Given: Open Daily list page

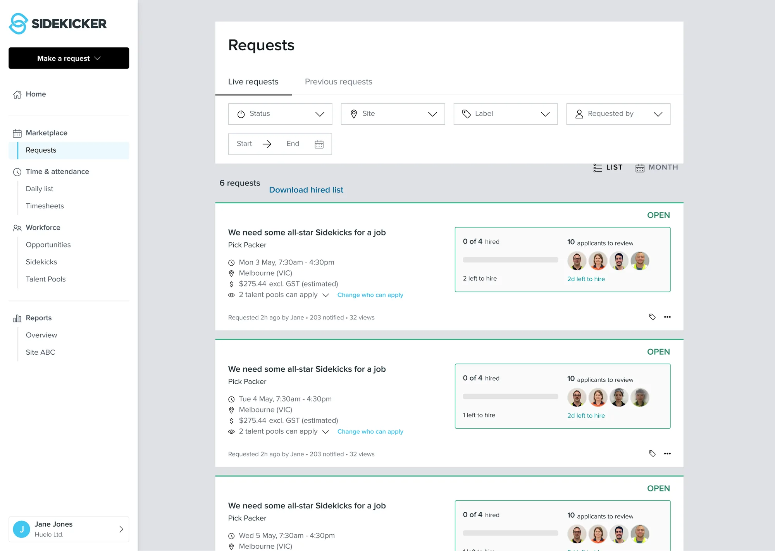Looking at the screenshot, I should [x=40, y=189].
